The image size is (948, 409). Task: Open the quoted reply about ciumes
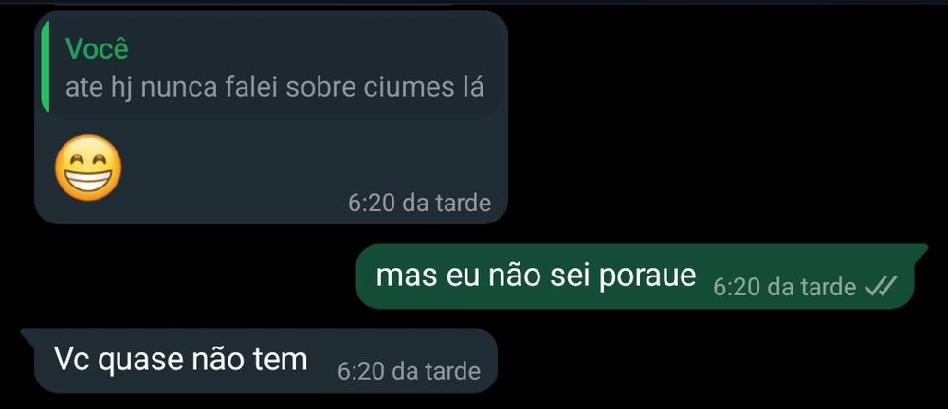tap(270, 67)
